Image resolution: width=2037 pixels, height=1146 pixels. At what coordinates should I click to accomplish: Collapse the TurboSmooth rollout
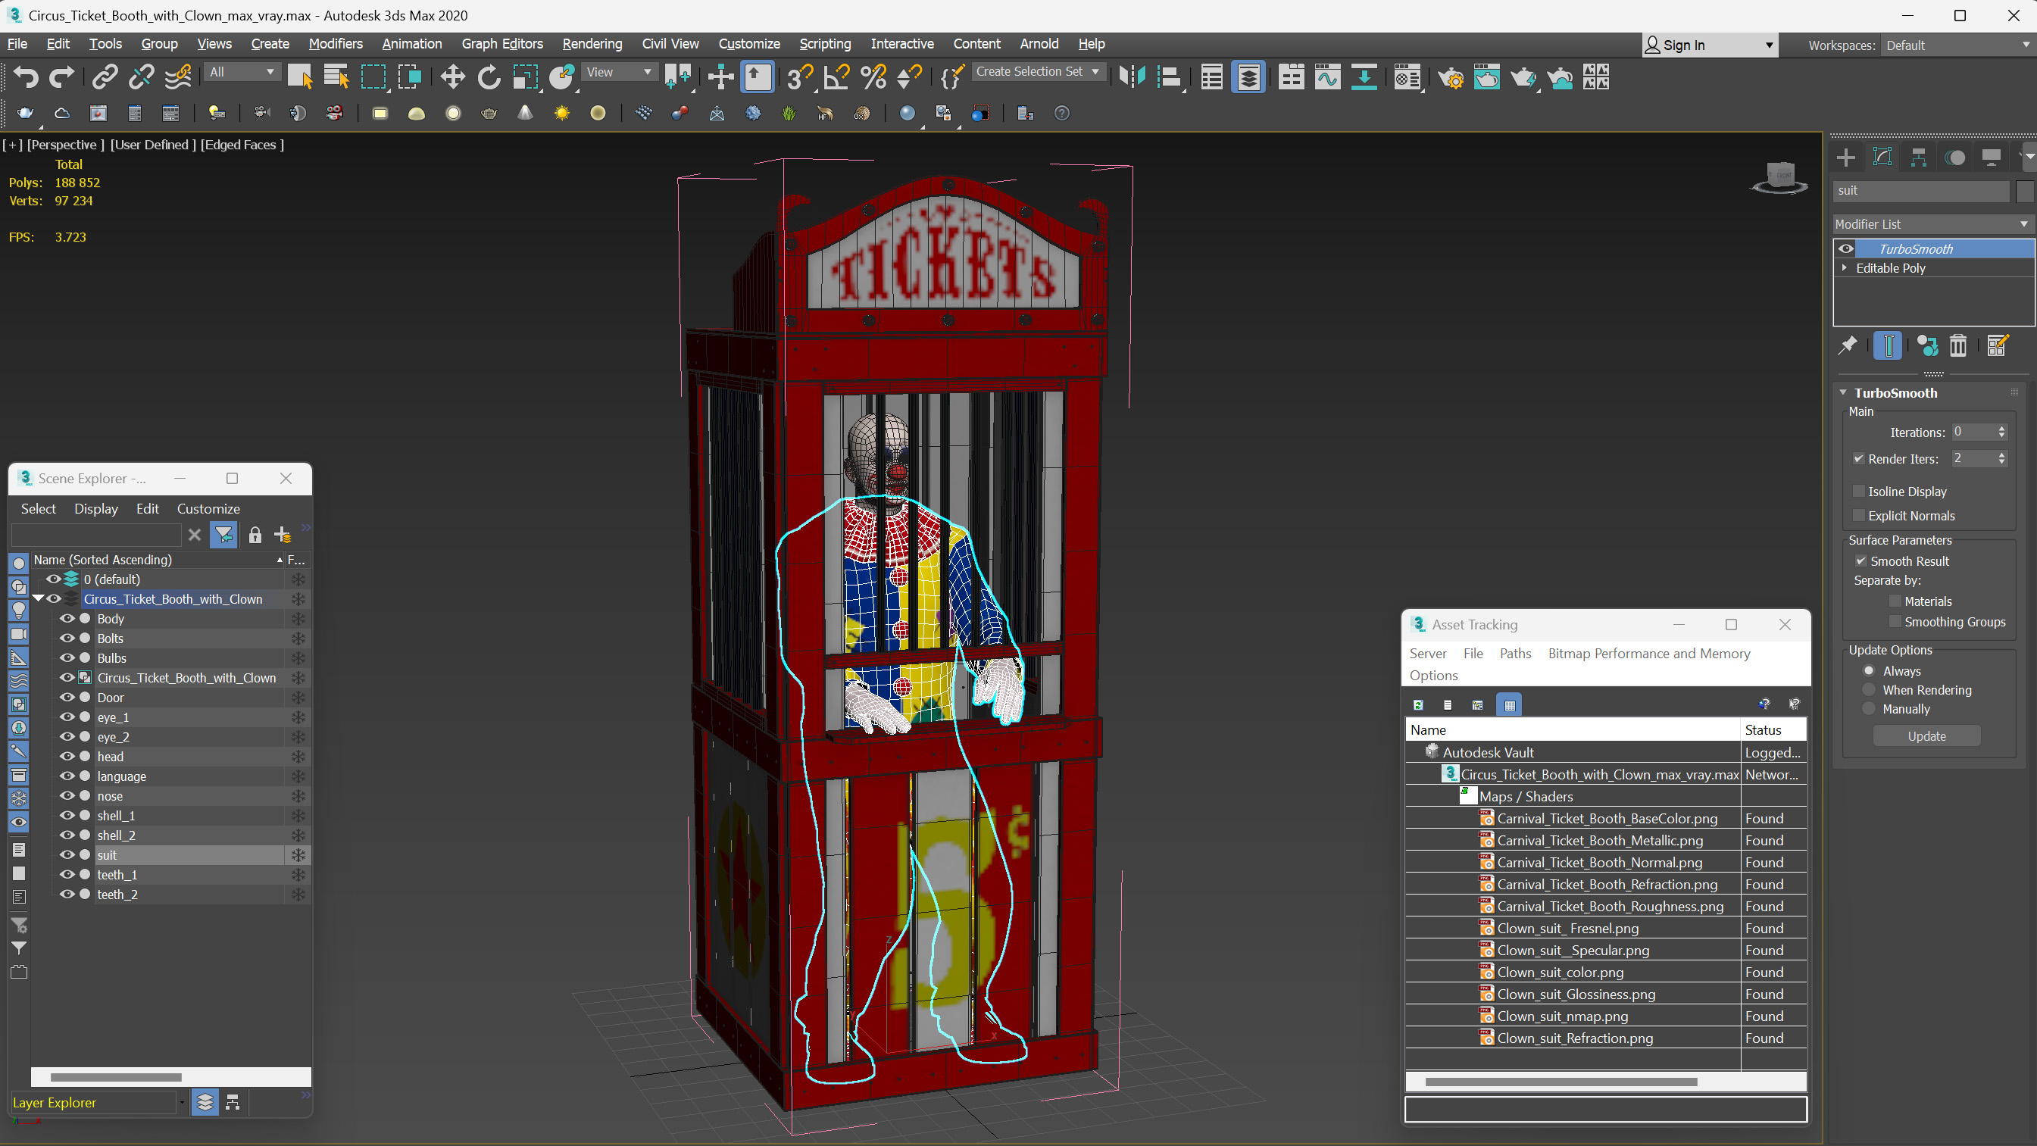click(1843, 392)
